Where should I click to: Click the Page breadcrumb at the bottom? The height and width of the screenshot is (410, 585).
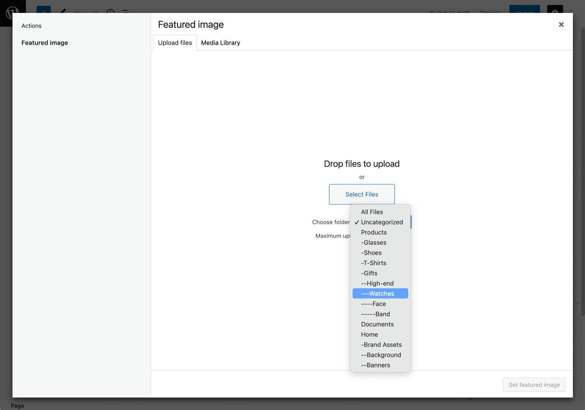point(17,406)
